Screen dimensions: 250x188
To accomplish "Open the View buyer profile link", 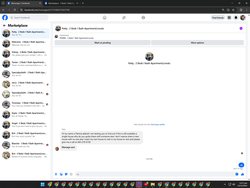I will tap(157, 124).
